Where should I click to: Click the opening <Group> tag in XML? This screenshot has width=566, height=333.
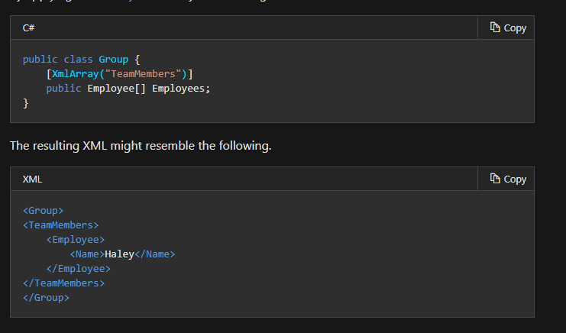coord(43,210)
